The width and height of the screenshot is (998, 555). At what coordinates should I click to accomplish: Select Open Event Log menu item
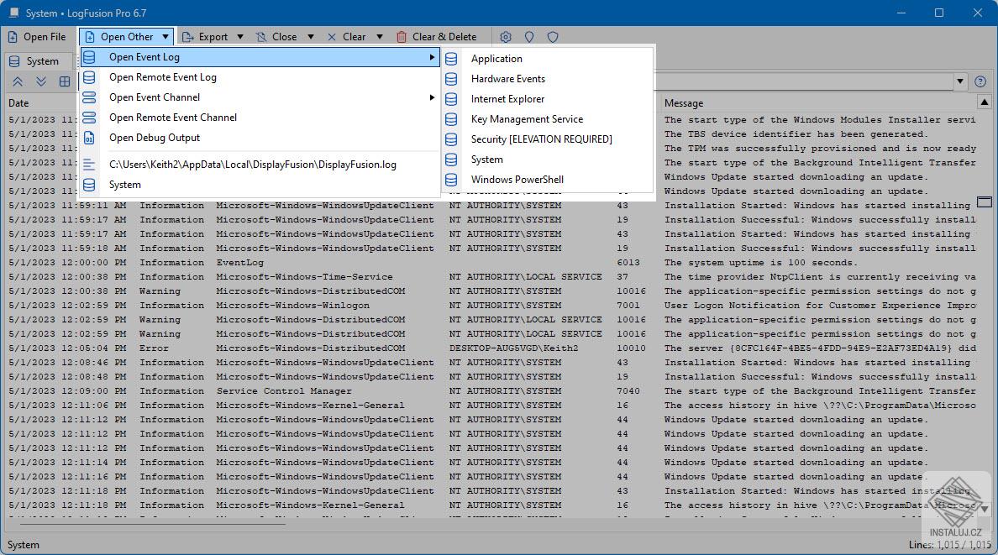pyautogui.click(x=260, y=57)
